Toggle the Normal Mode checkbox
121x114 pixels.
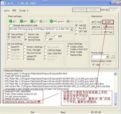point(26,40)
